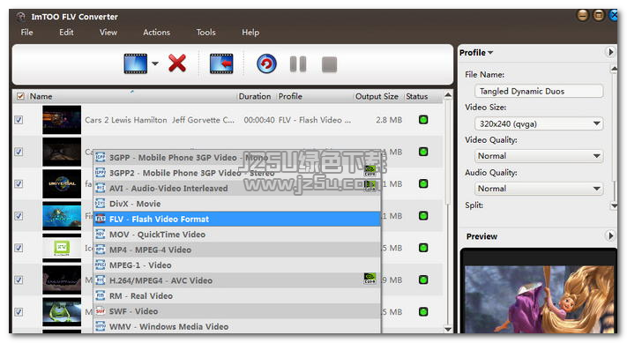Click the FLV format icon in highlighted row

(x=101, y=219)
